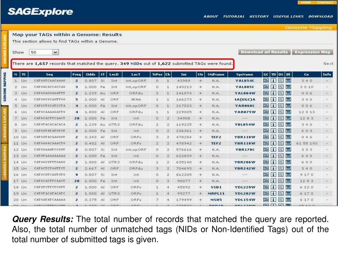Screen dimensions: 338x253
Task: Open TEF2 standard name in row 10
Action: pyautogui.click(x=216, y=137)
